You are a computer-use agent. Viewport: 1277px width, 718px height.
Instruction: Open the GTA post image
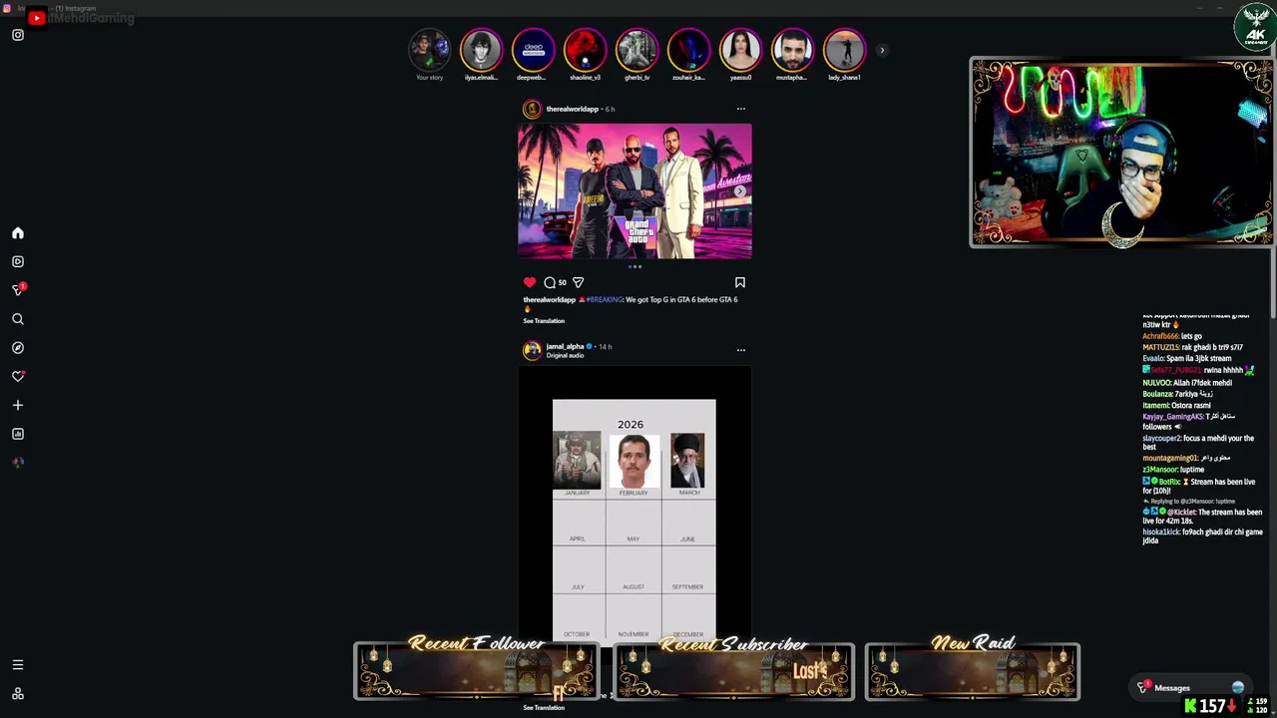635,191
